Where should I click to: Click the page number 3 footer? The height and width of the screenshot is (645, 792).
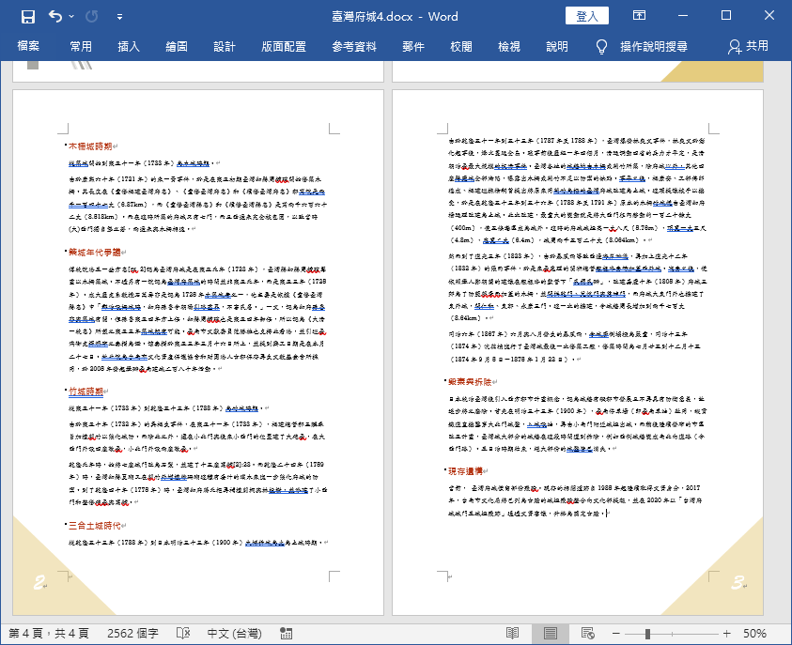pyautogui.click(x=738, y=582)
